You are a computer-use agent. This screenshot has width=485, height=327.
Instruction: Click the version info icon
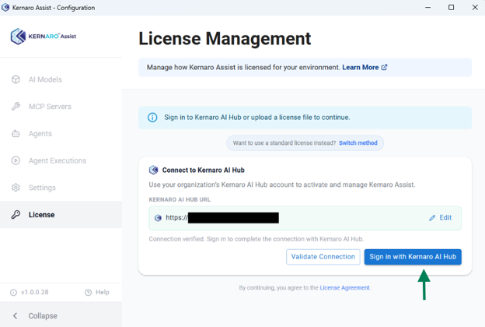pyautogui.click(x=13, y=292)
